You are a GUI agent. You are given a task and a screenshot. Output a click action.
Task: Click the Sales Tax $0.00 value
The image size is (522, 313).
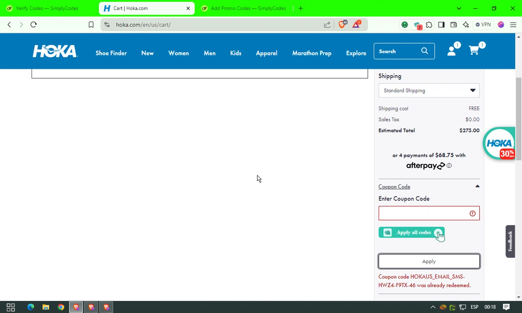pos(473,119)
